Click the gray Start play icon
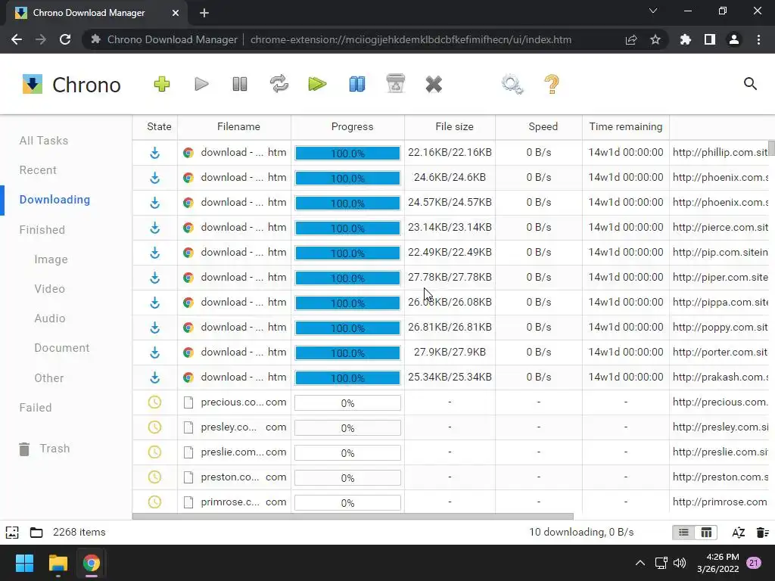Screen dimensions: 775x581 tap(201, 84)
